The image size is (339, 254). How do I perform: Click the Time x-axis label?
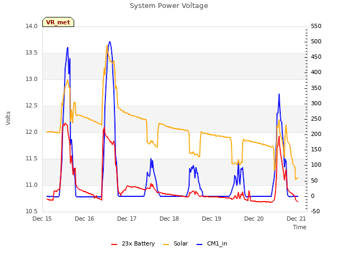click(x=300, y=227)
